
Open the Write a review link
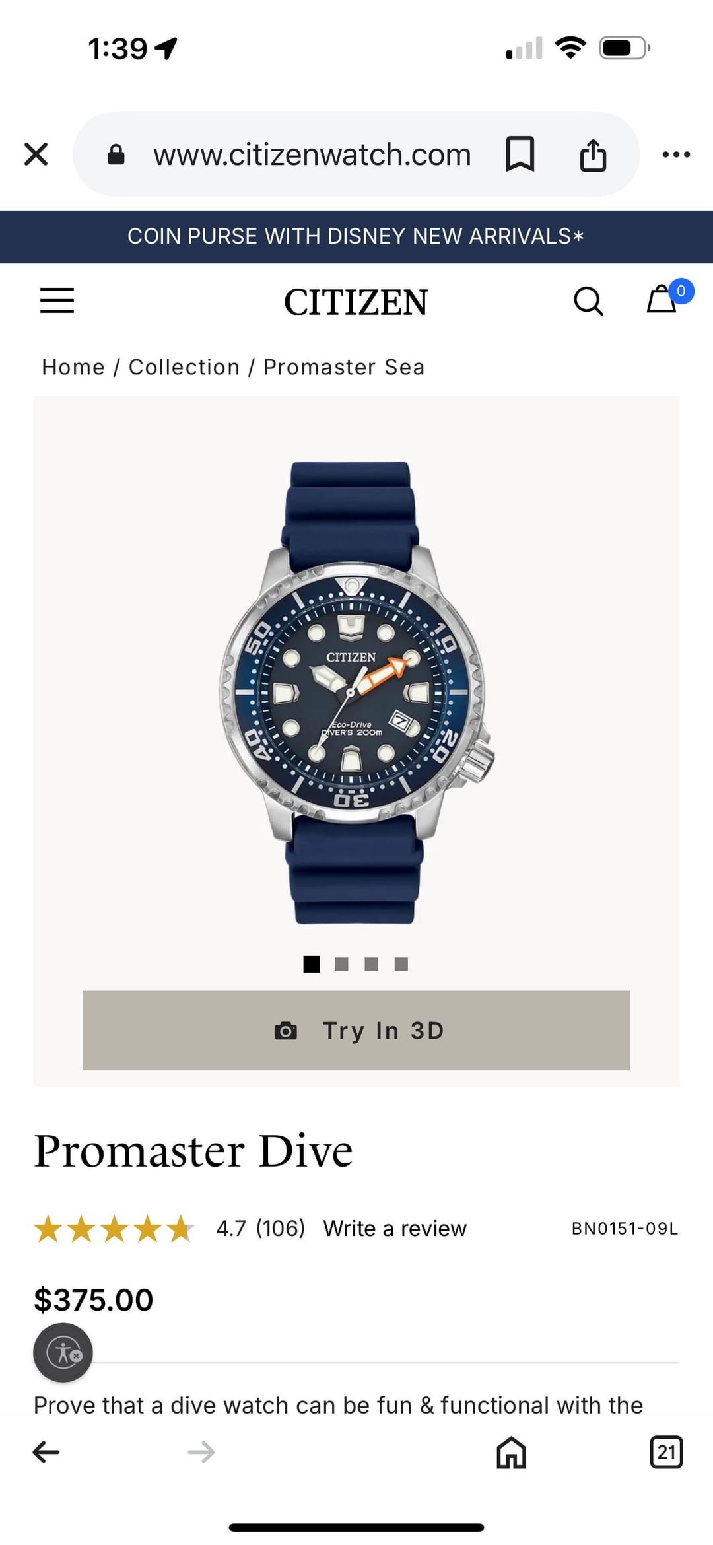pyautogui.click(x=395, y=1228)
